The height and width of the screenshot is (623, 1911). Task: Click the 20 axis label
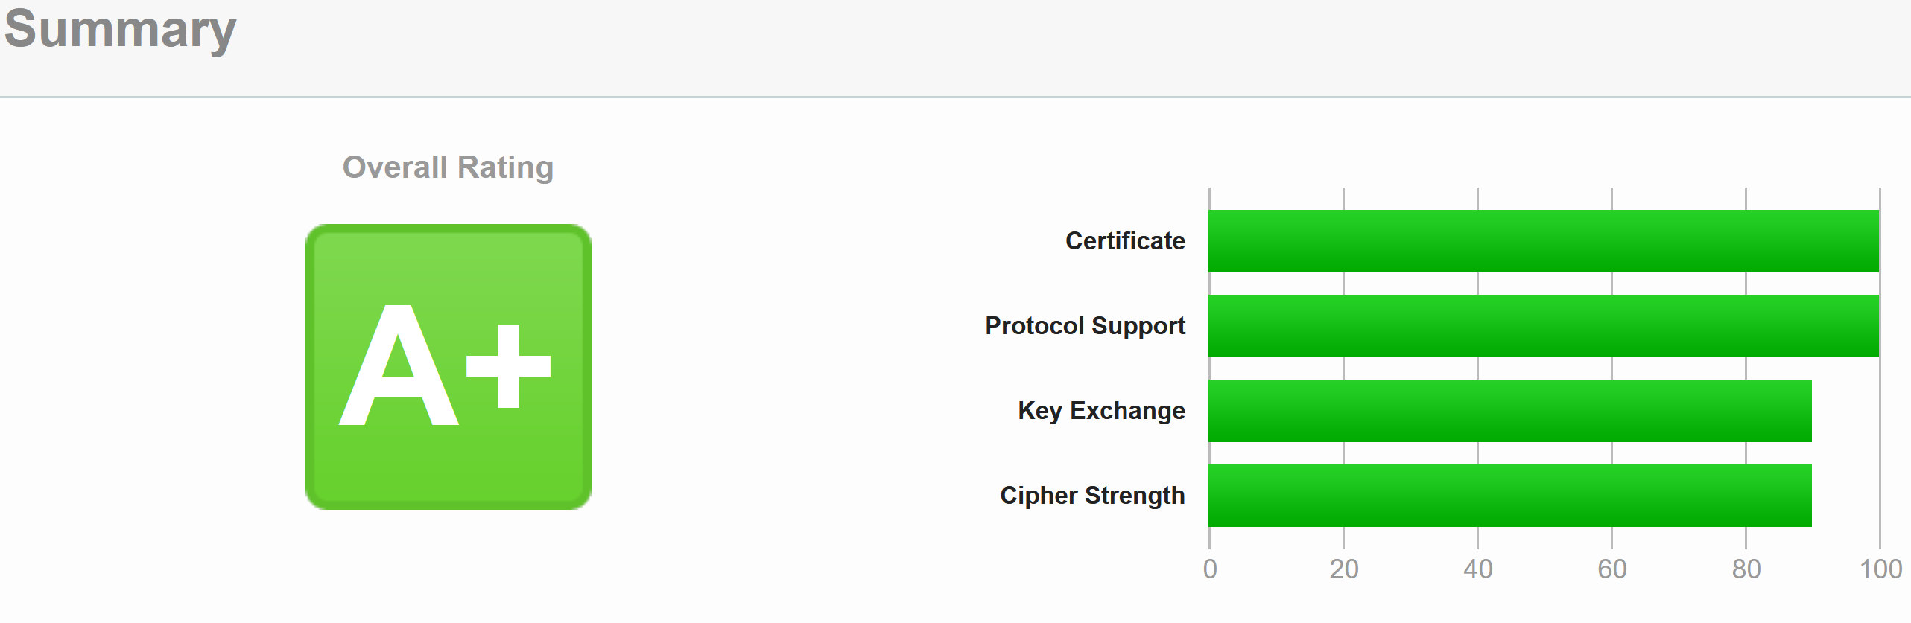[x=1344, y=569]
